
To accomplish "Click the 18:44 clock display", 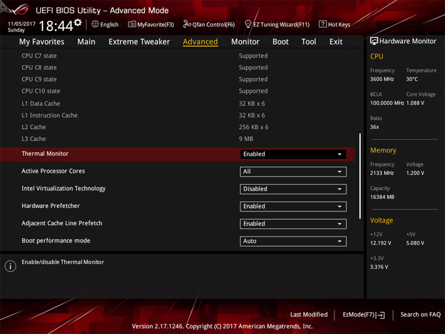I will [56, 26].
